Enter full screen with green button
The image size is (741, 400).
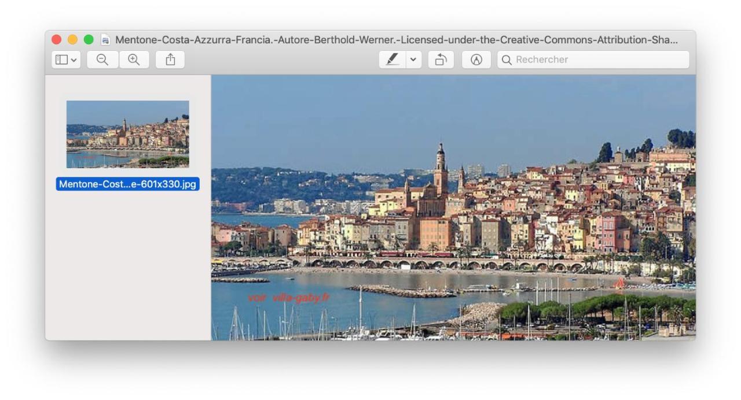(x=89, y=40)
